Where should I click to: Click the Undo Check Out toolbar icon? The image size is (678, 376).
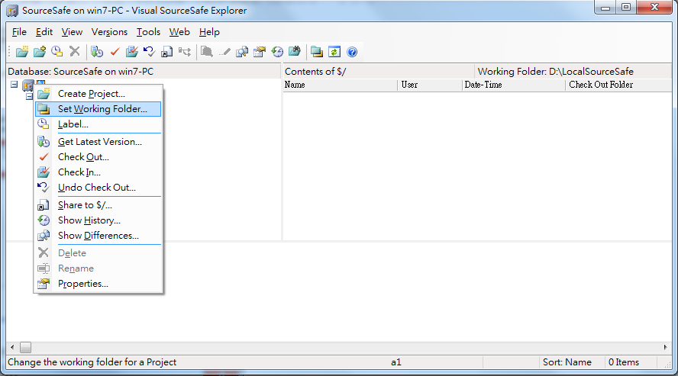[149, 52]
